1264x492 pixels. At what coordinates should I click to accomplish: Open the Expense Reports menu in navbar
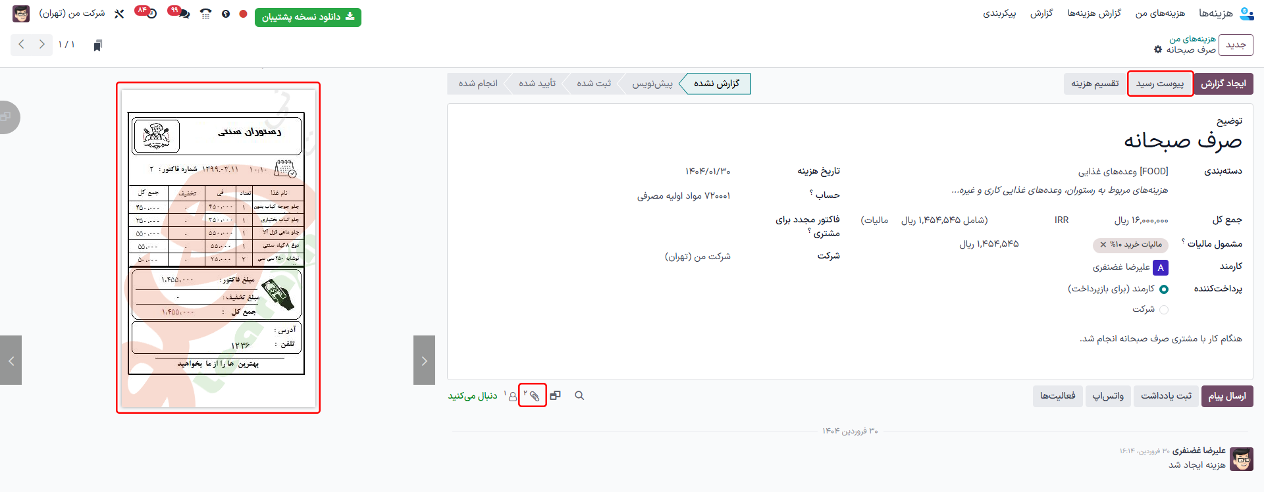[x=1093, y=13]
